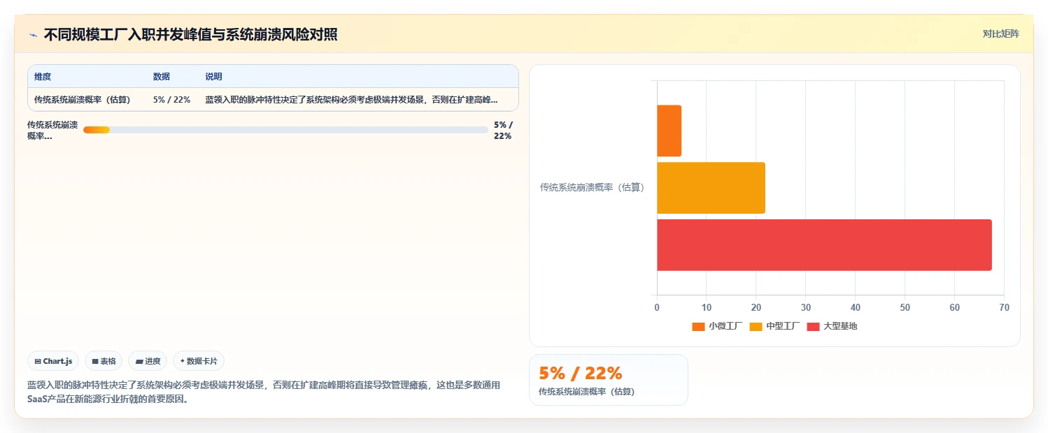Click the orange 小微工厂 legend swatch
1048x433 pixels.
pyautogui.click(x=698, y=326)
